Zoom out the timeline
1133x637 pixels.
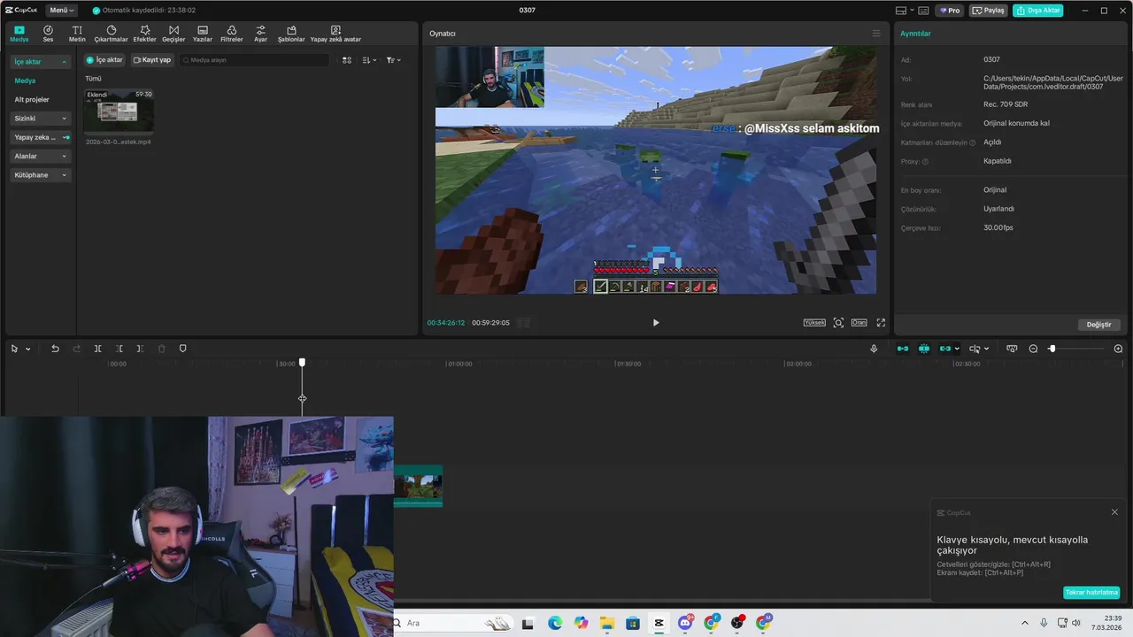tap(1033, 349)
